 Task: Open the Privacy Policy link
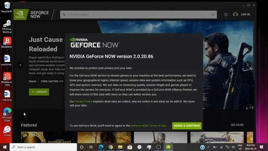[x=83, y=102]
